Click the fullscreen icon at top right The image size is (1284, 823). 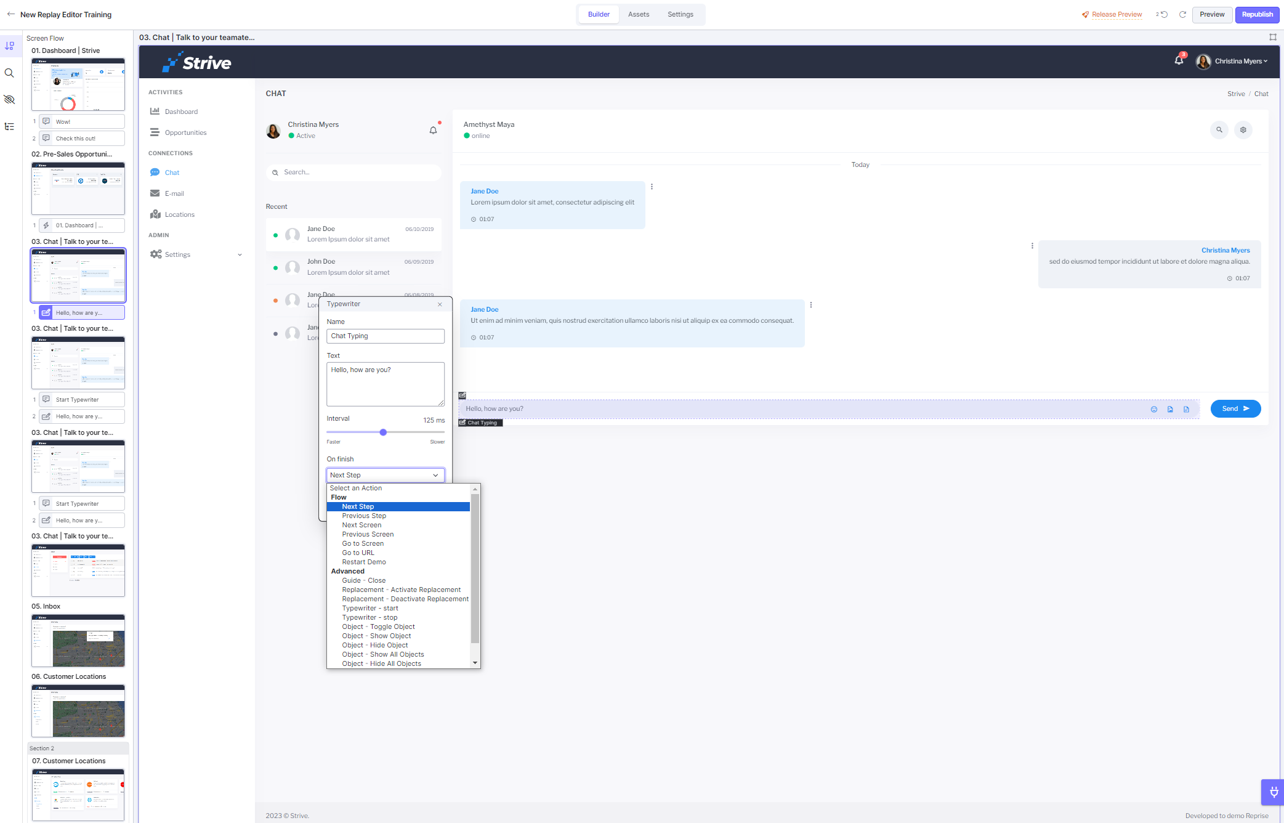[1273, 38]
